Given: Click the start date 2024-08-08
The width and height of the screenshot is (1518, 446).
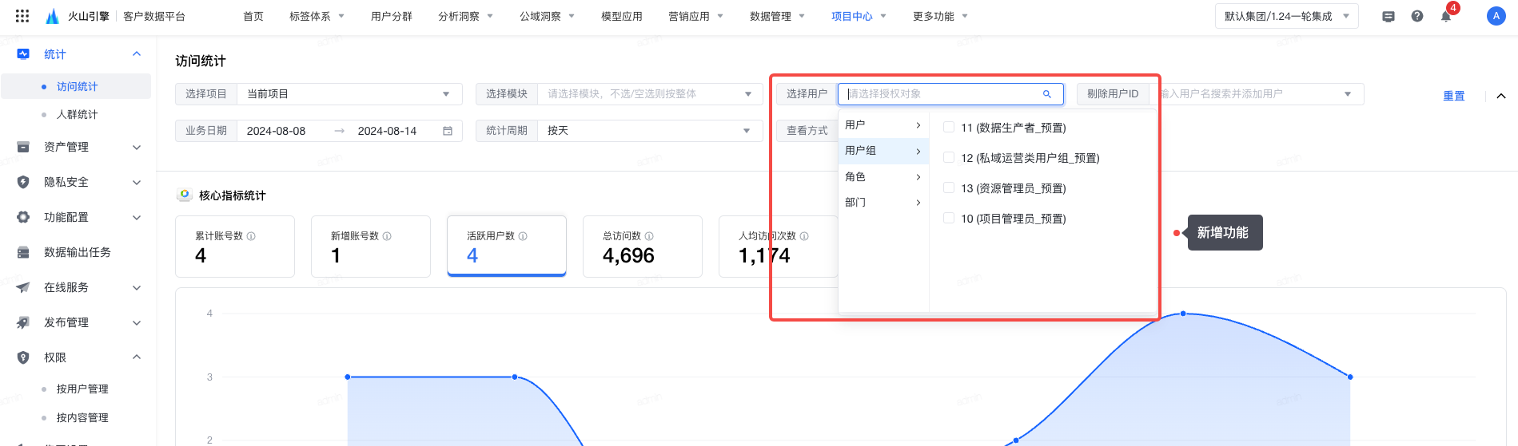Looking at the screenshot, I should coord(276,131).
